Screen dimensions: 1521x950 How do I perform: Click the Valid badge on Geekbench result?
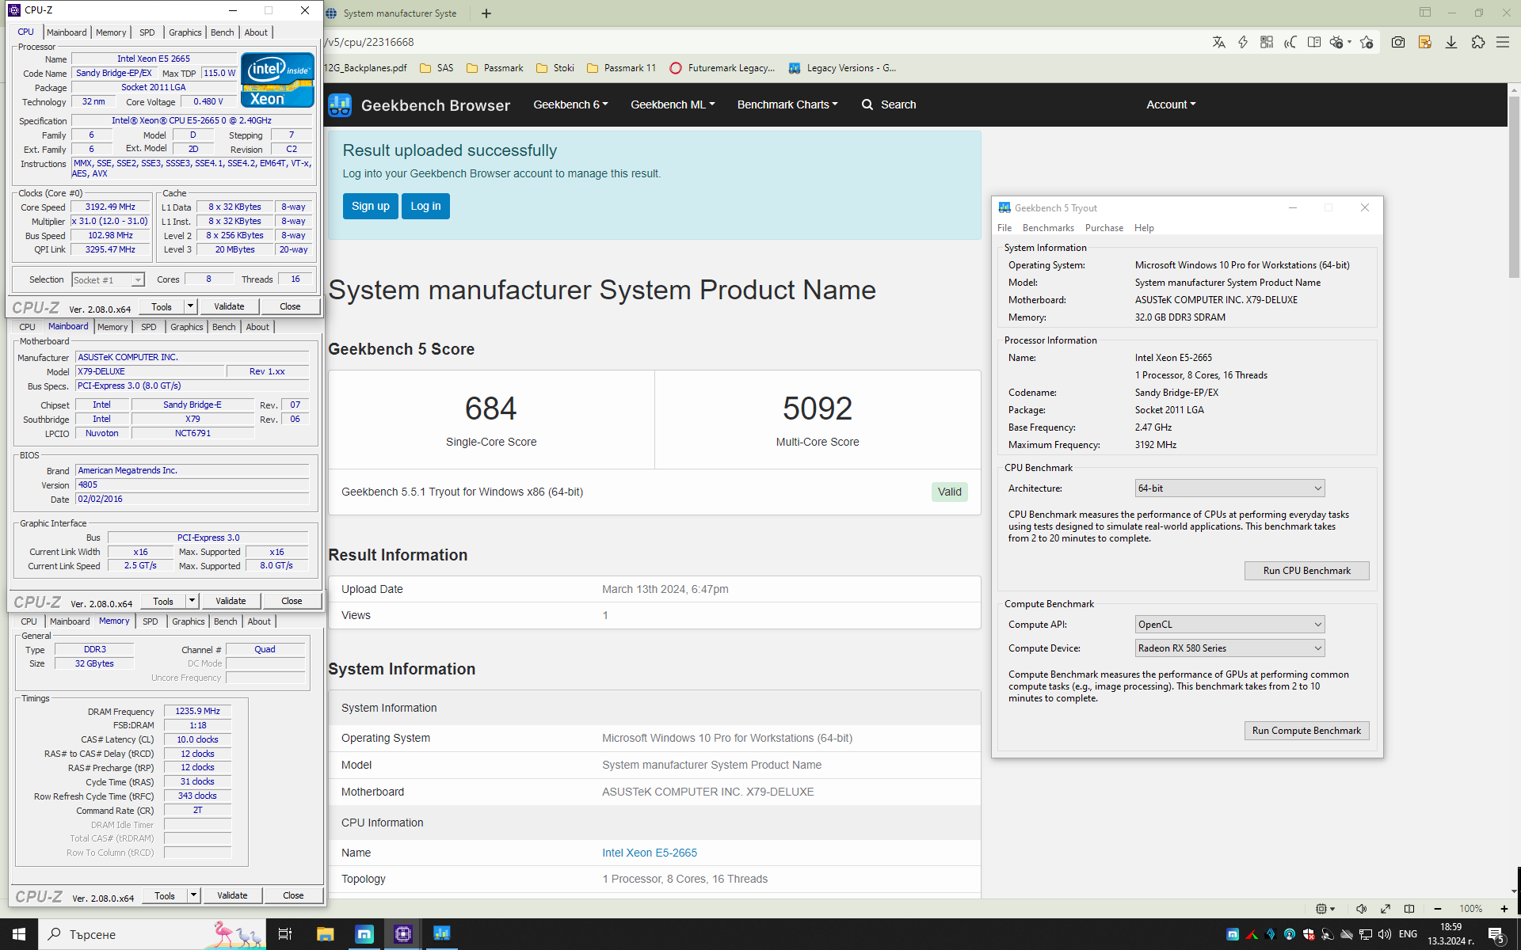(x=949, y=492)
